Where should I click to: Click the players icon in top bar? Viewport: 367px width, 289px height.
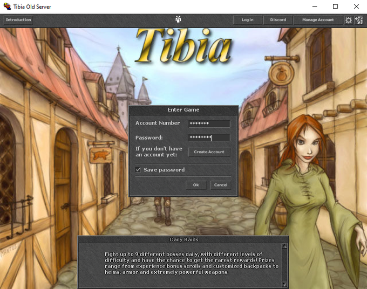178,19
